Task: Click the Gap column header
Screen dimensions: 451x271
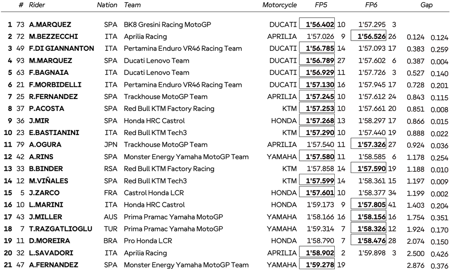Action: click(x=426, y=5)
